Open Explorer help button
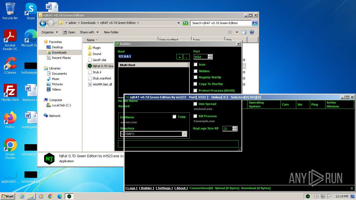356x200 pixels. 252,32
